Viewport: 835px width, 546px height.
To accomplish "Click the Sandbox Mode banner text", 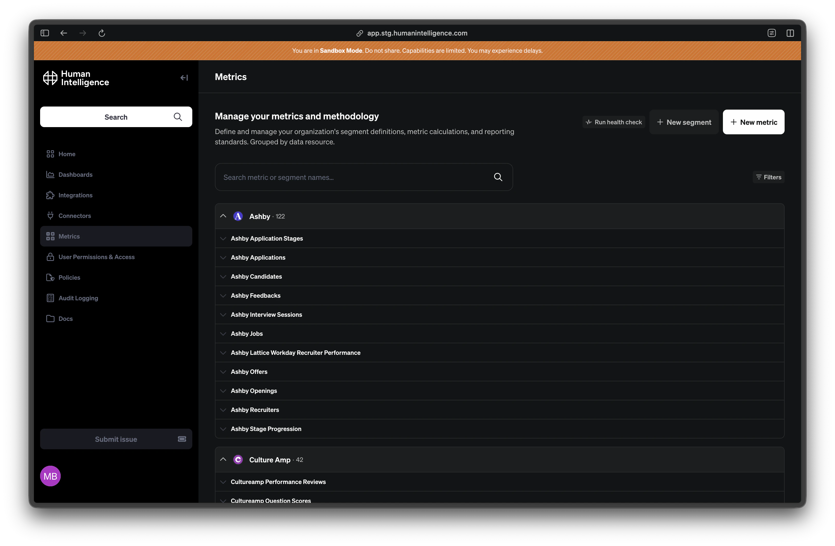I will pos(417,51).
